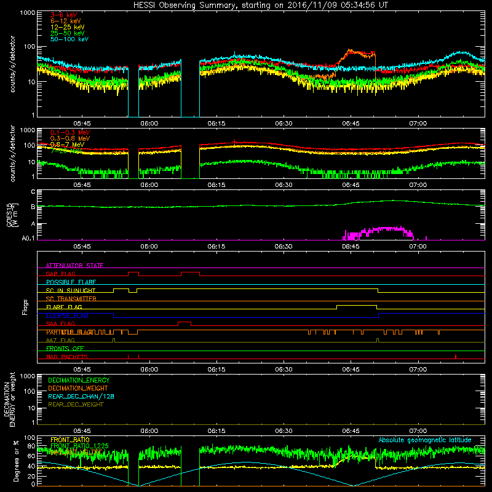Image resolution: width=492 pixels, height=492 pixels.
Task: Click the FRONT_RATIO_1225 legend label
Action: (x=79, y=446)
